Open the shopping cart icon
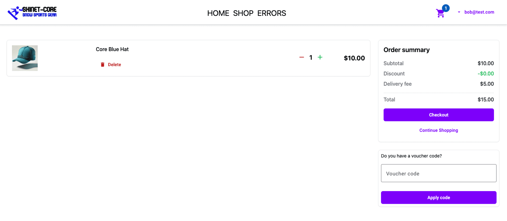Viewport: 507px width, 221px height. (440, 13)
